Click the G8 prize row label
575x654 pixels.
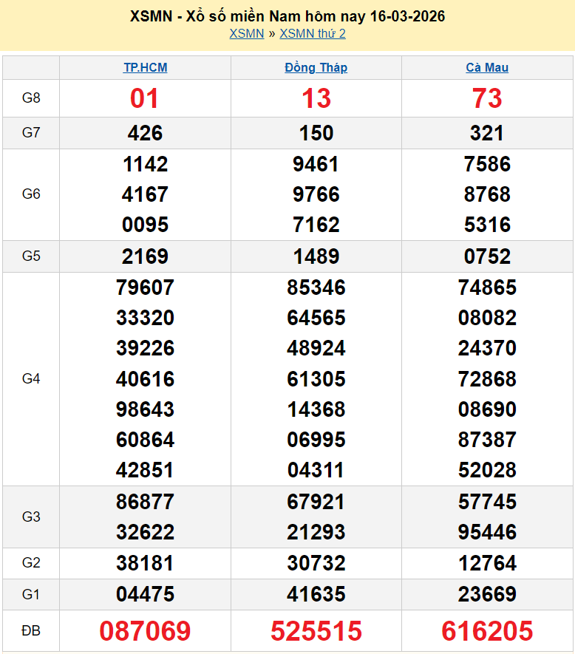click(x=31, y=98)
